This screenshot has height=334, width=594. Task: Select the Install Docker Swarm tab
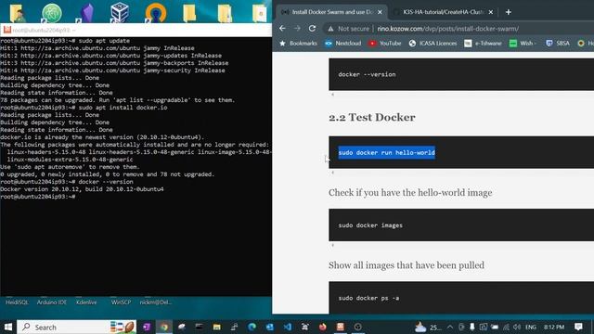[x=331, y=12]
